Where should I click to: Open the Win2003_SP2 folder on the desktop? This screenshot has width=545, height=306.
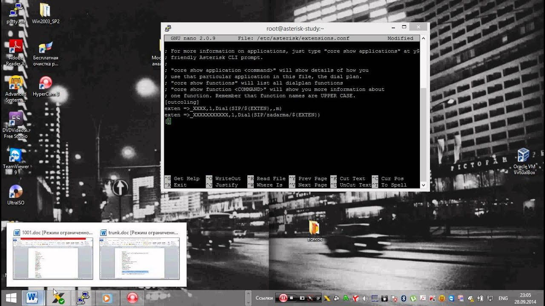[46, 14]
